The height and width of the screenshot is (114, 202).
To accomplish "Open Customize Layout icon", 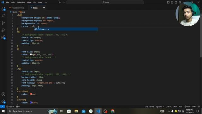I will [x=180, y=2].
